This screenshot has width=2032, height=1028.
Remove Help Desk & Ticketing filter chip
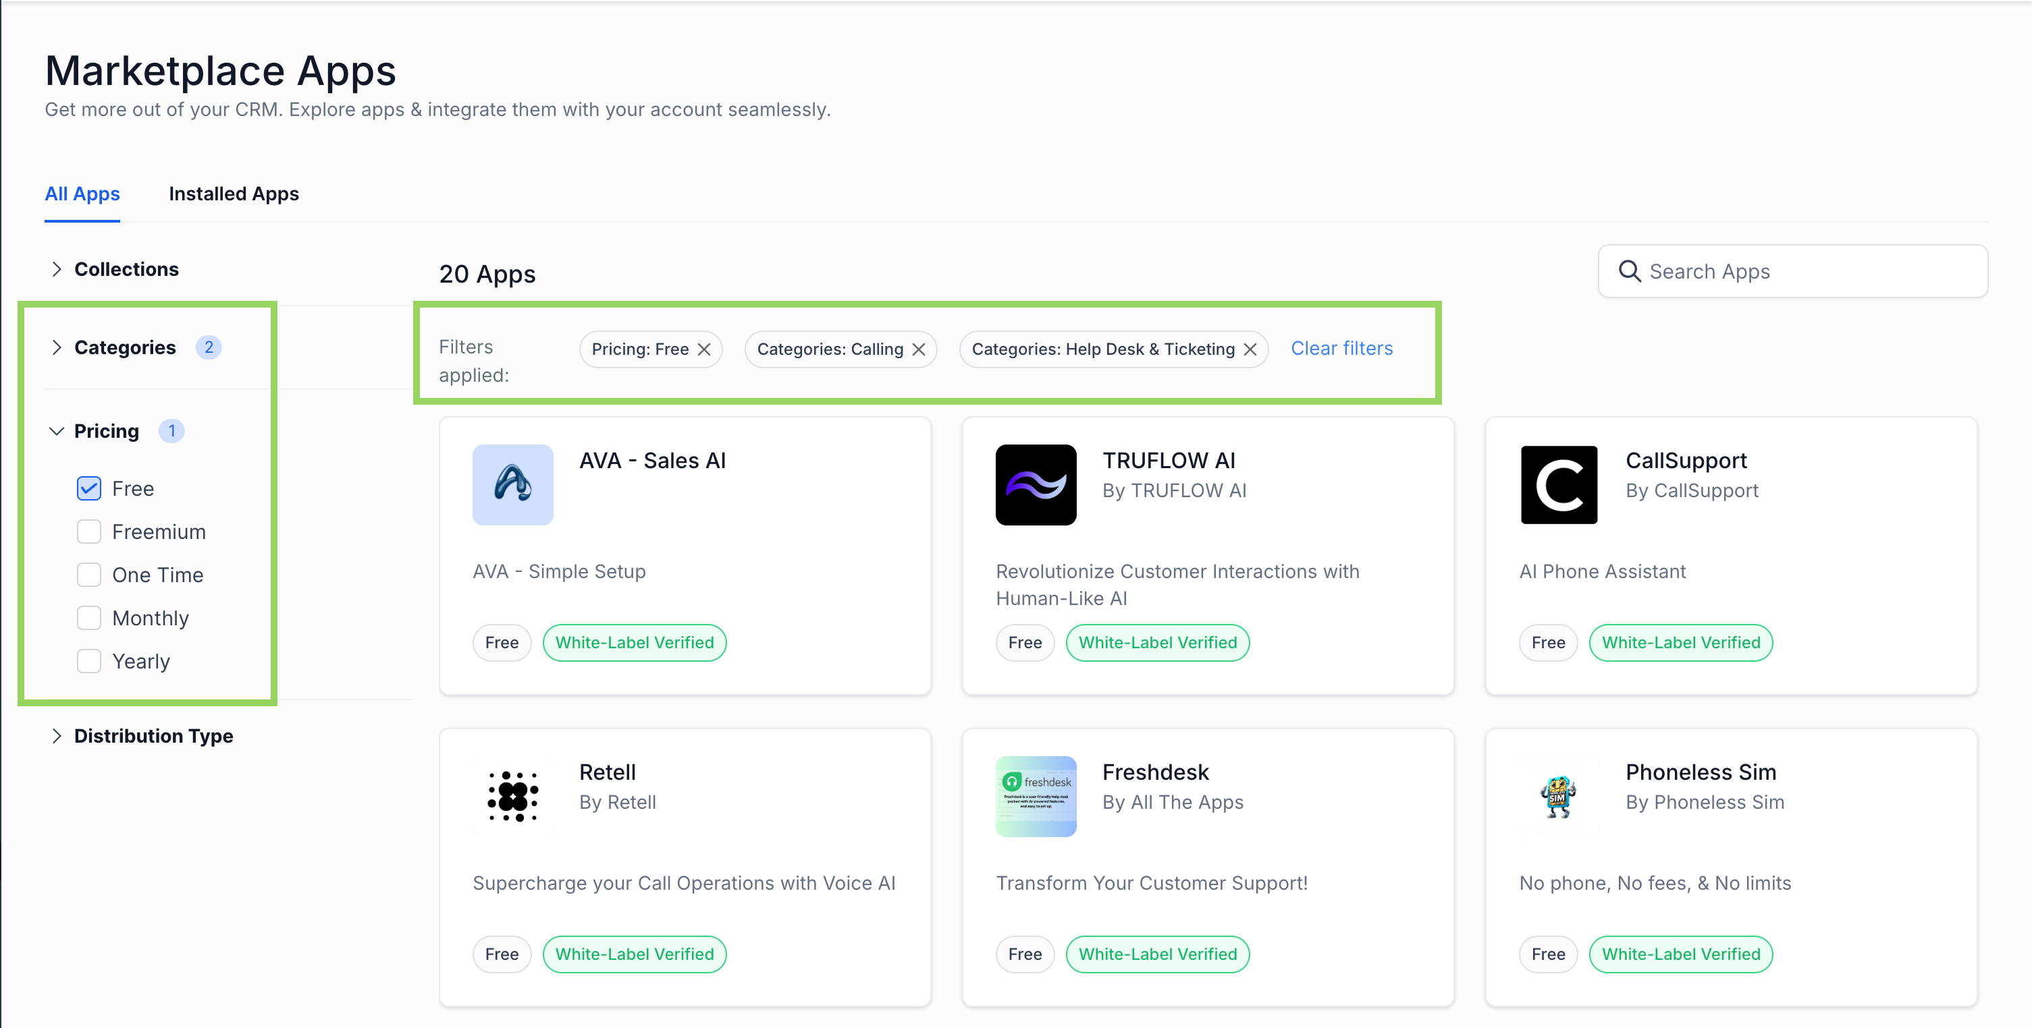pyautogui.click(x=1250, y=349)
